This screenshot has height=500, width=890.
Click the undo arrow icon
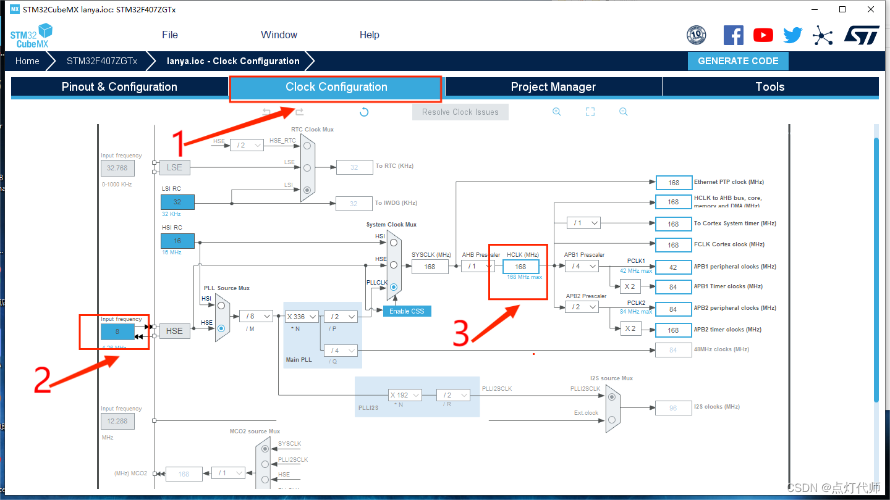(267, 112)
